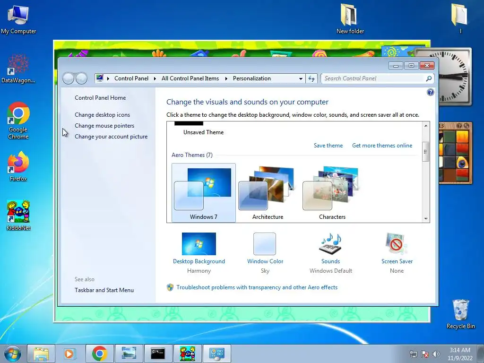Click the Back navigation button

click(x=69, y=78)
